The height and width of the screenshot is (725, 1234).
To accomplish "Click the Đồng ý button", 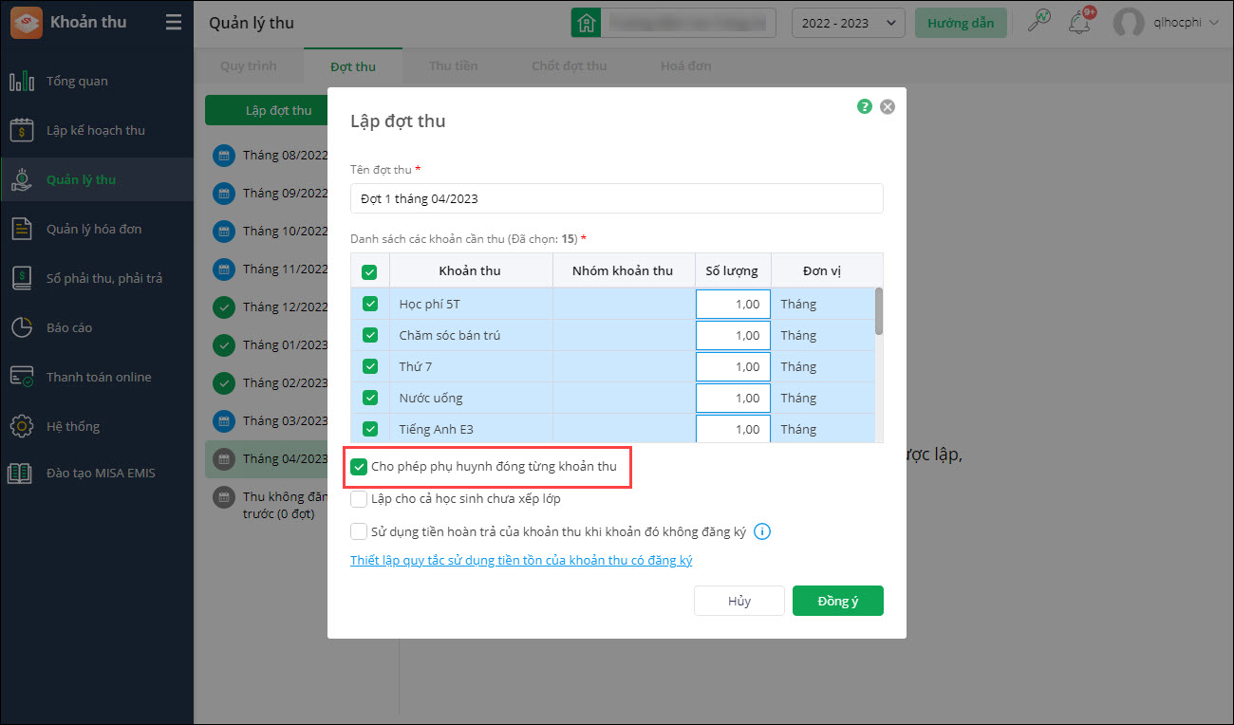I will [x=838, y=601].
